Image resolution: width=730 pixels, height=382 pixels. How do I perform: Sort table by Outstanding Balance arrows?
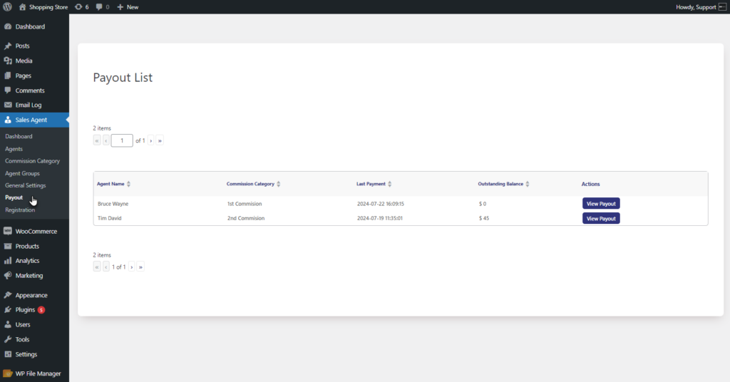tap(528, 184)
